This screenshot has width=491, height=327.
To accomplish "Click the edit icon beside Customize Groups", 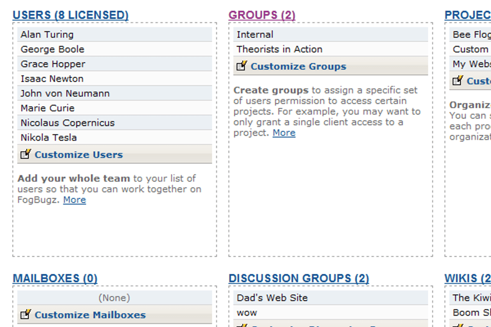I will coord(242,66).
